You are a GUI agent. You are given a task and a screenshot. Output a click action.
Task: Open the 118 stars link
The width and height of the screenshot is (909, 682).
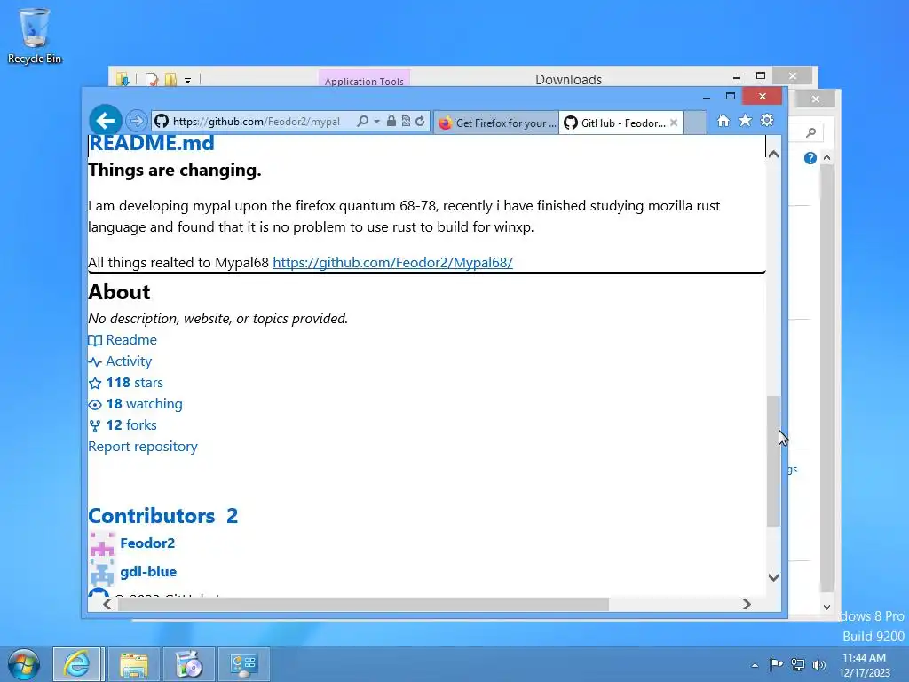point(135,383)
